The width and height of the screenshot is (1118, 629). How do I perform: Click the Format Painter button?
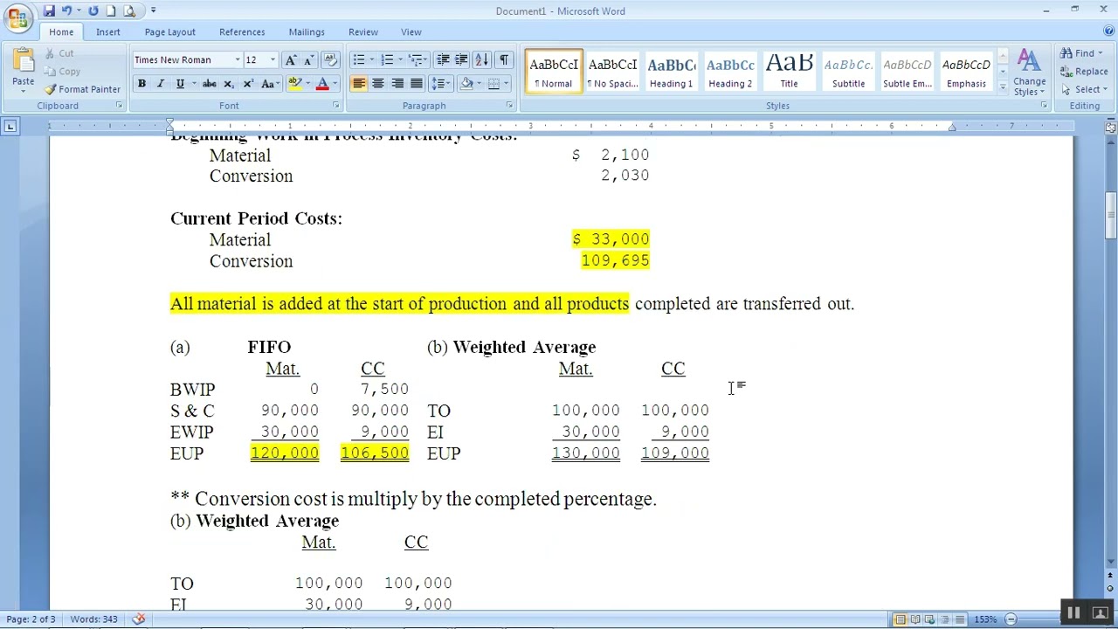[83, 89]
